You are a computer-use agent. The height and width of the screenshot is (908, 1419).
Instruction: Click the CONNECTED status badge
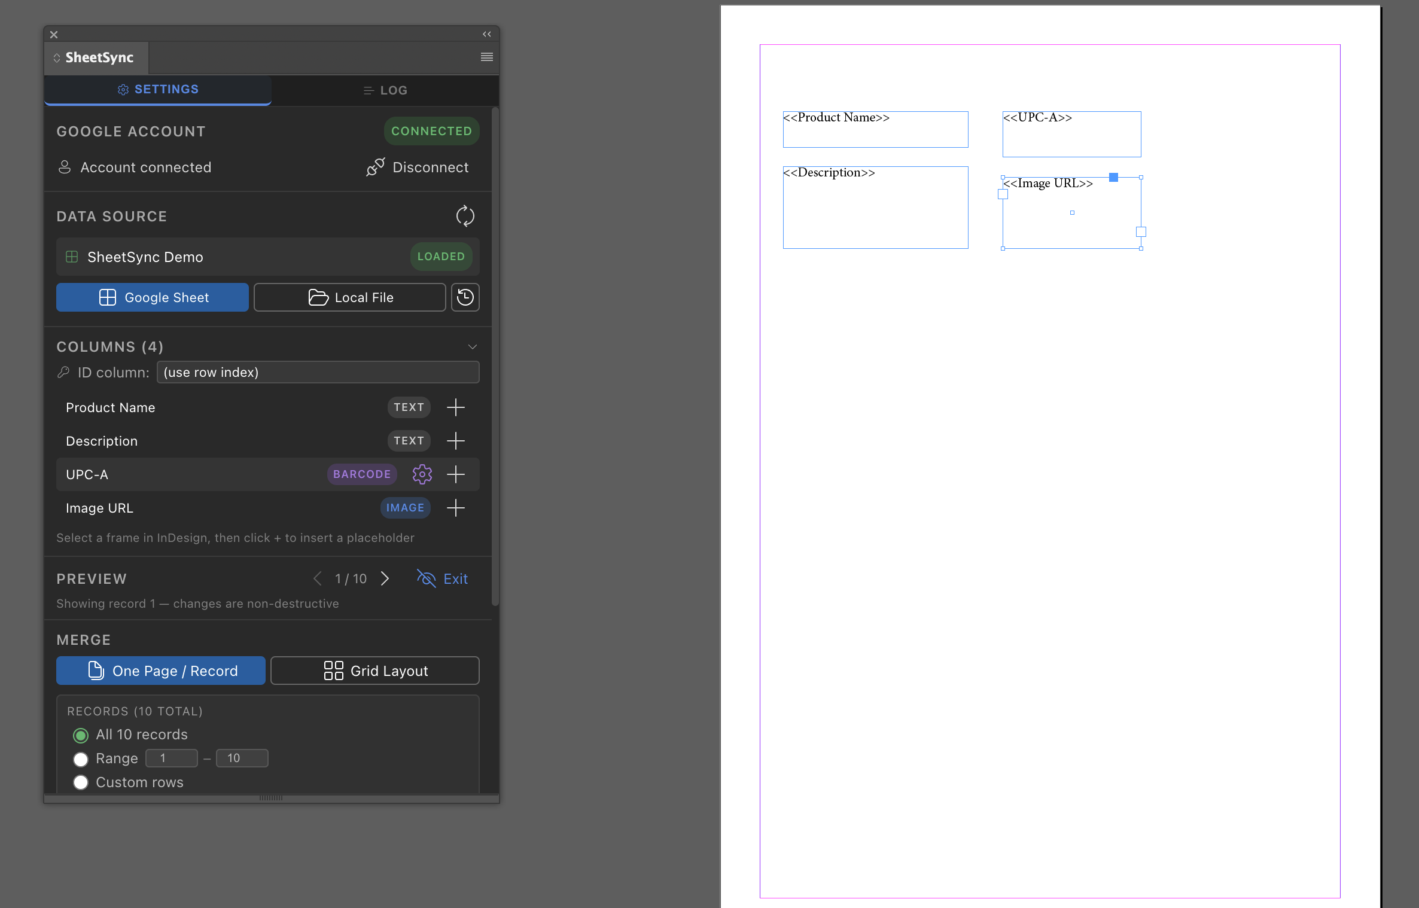(431, 131)
